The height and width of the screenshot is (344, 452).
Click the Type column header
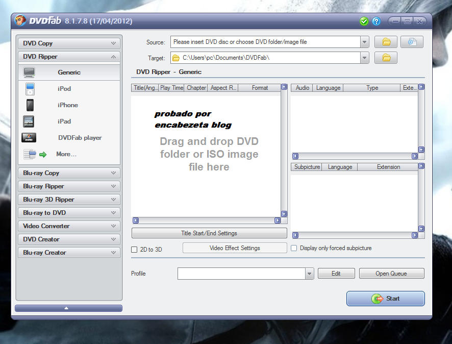[x=372, y=88]
